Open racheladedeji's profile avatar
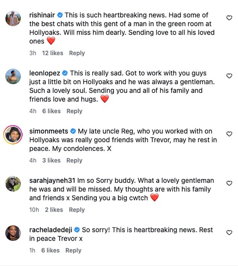The image size is (238, 266). tap(13, 233)
